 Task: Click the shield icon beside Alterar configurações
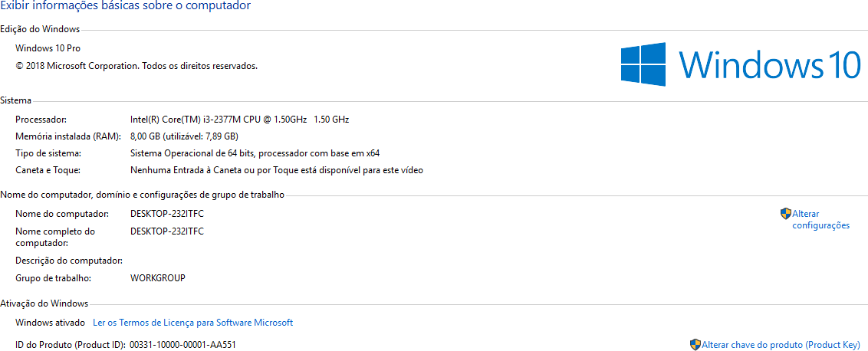click(786, 214)
